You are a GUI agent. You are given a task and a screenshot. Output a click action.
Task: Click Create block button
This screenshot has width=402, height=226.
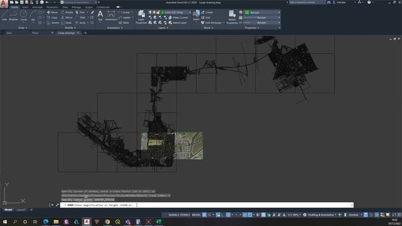click(x=207, y=13)
